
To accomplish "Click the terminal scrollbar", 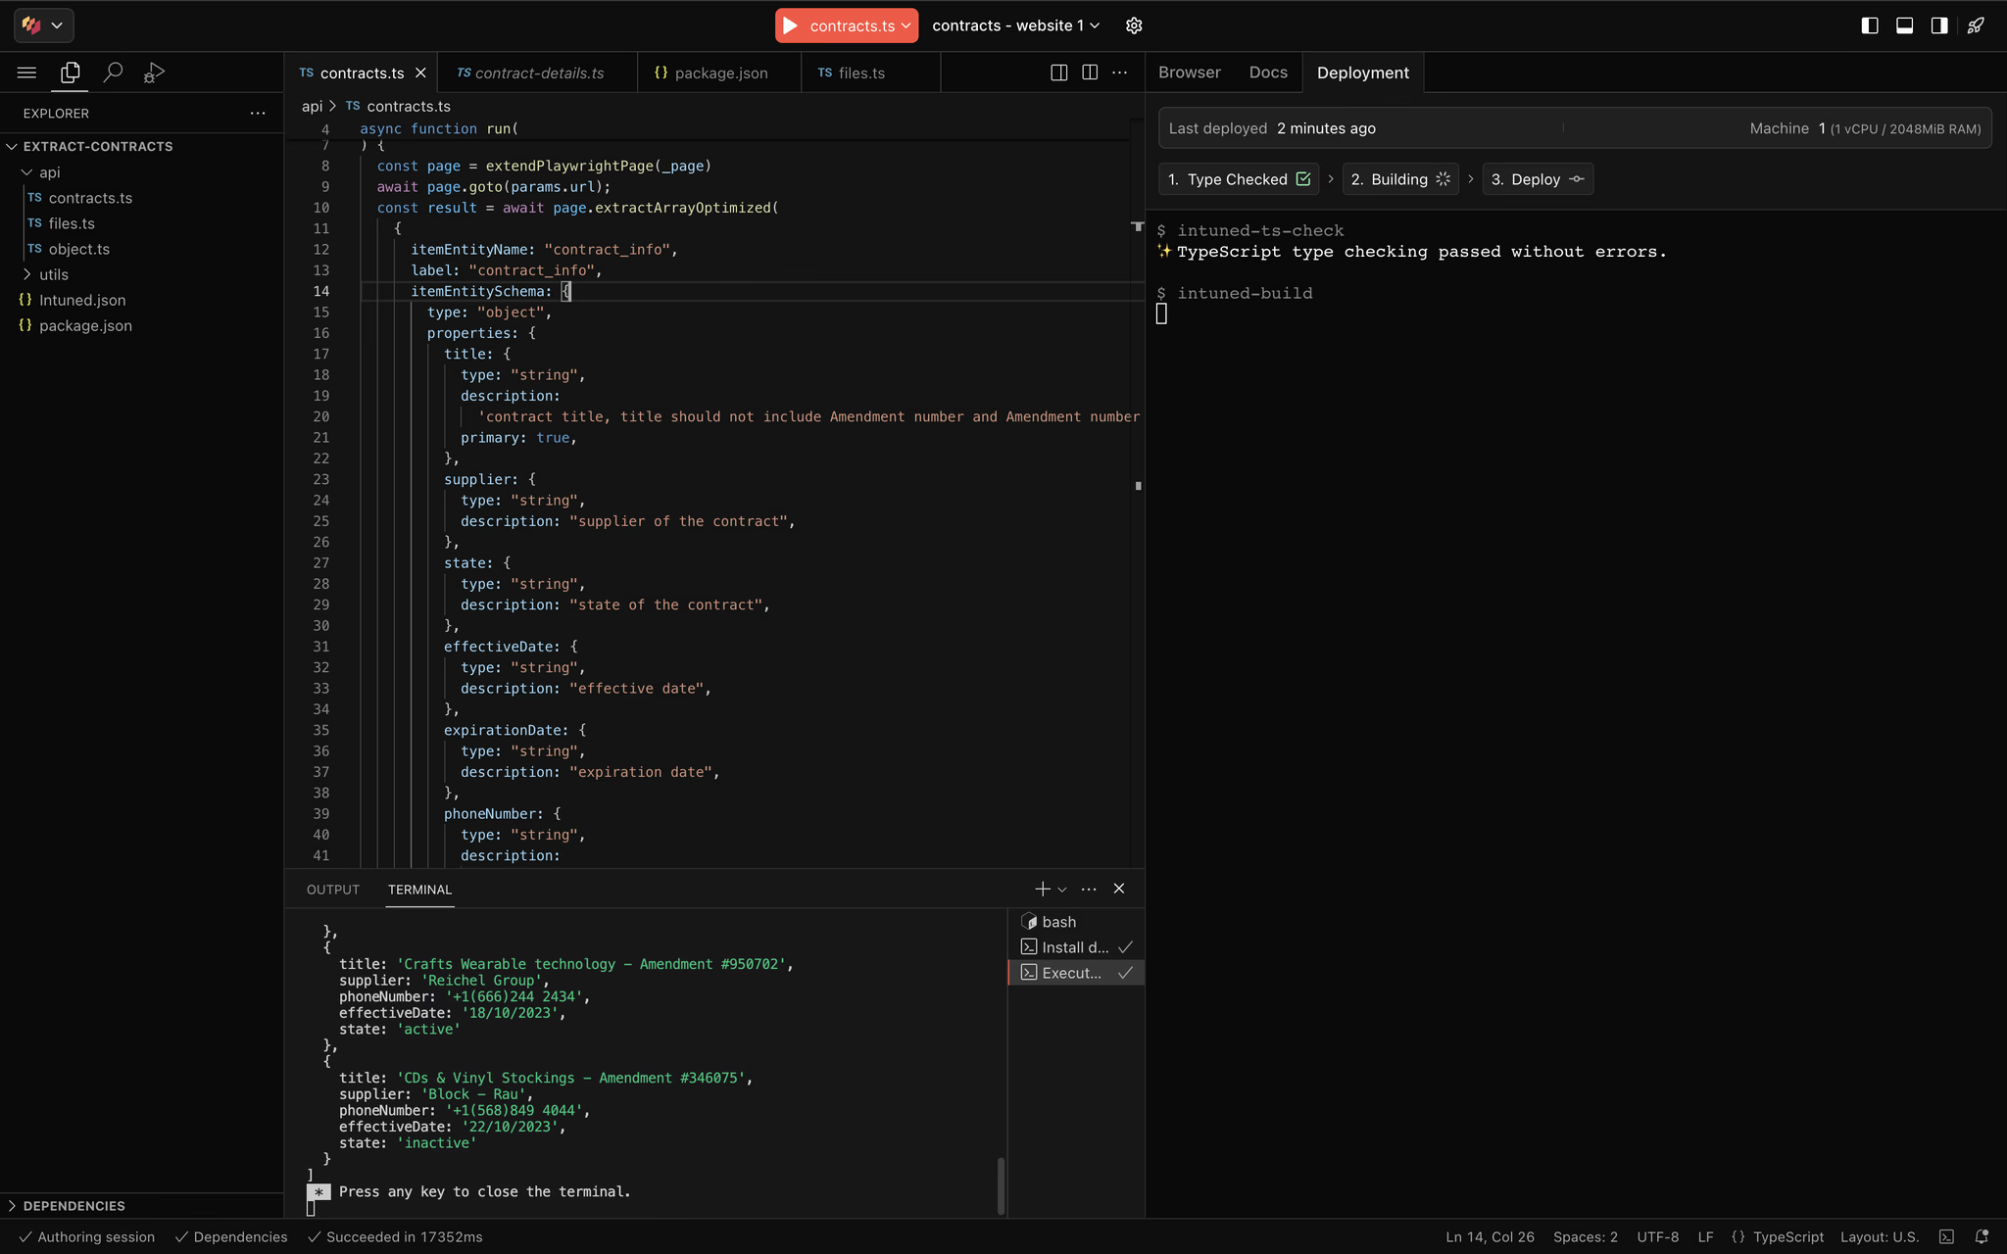I will (x=1001, y=1184).
